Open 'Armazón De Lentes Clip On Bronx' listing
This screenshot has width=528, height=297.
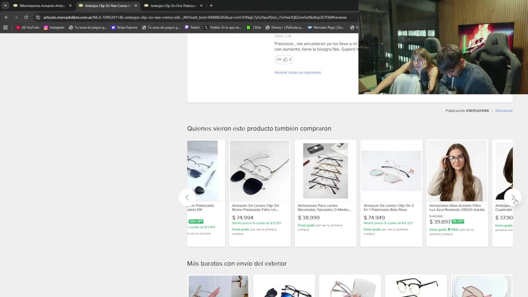coord(256,207)
